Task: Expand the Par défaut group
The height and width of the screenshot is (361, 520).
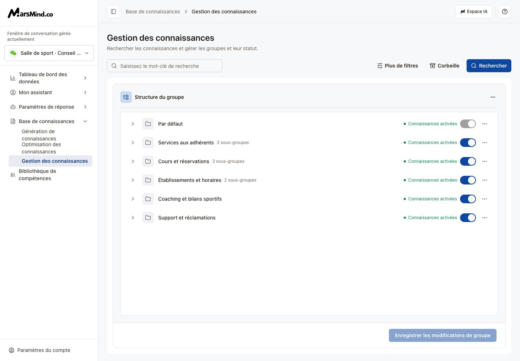Action: 133,124
